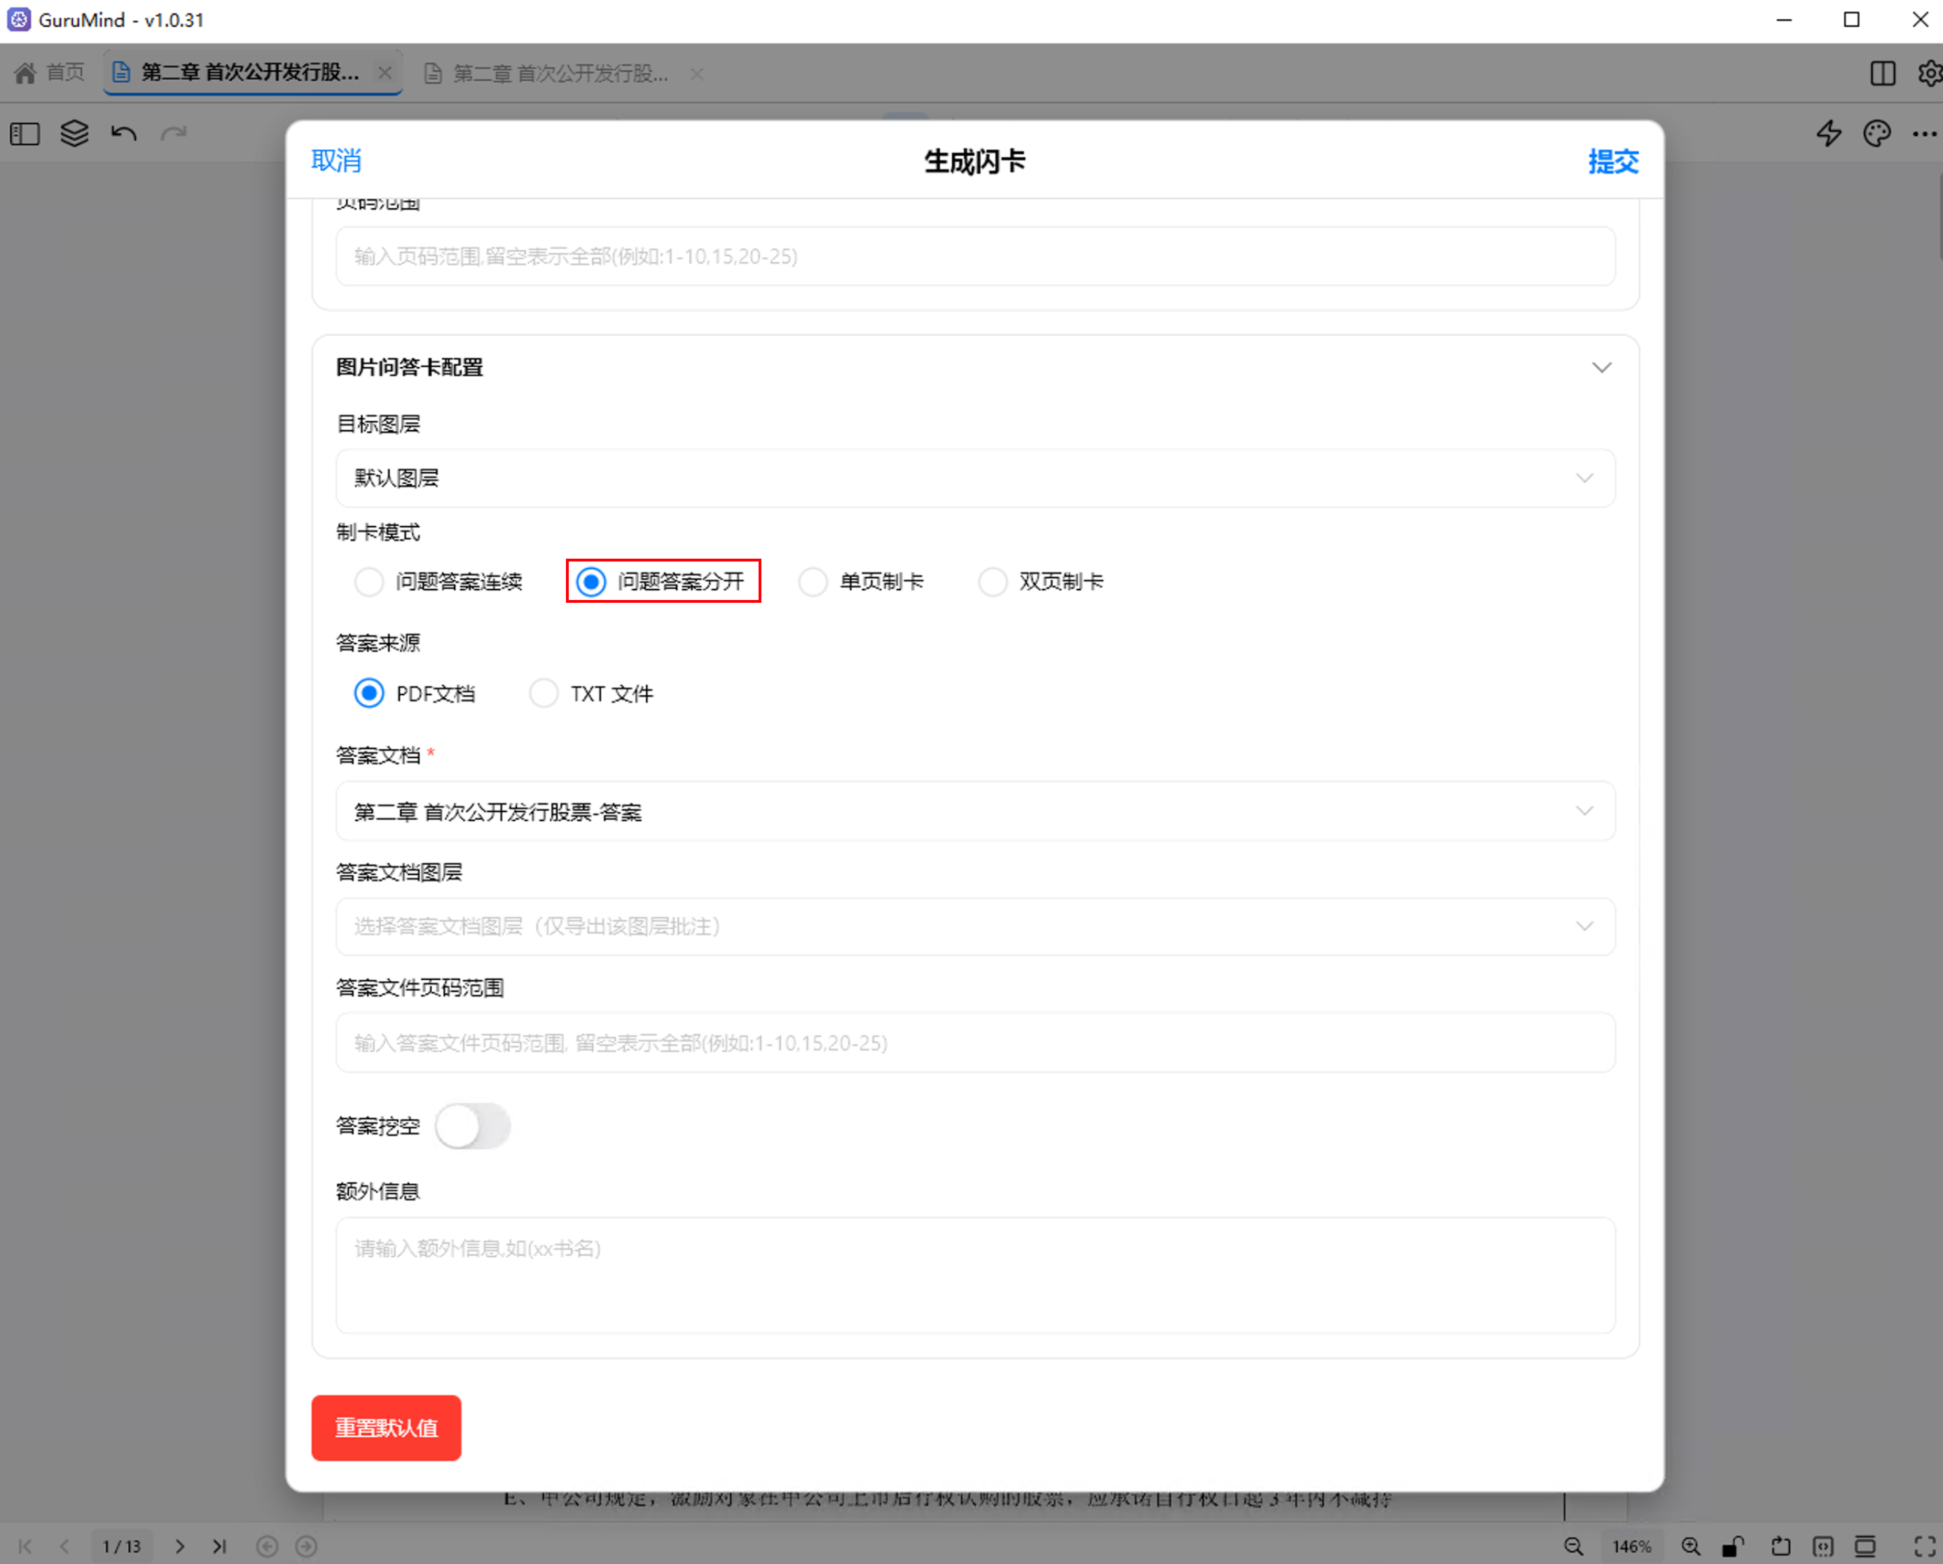Click the zoom in magnifier icon
1943x1564 pixels.
pyautogui.click(x=1691, y=1546)
